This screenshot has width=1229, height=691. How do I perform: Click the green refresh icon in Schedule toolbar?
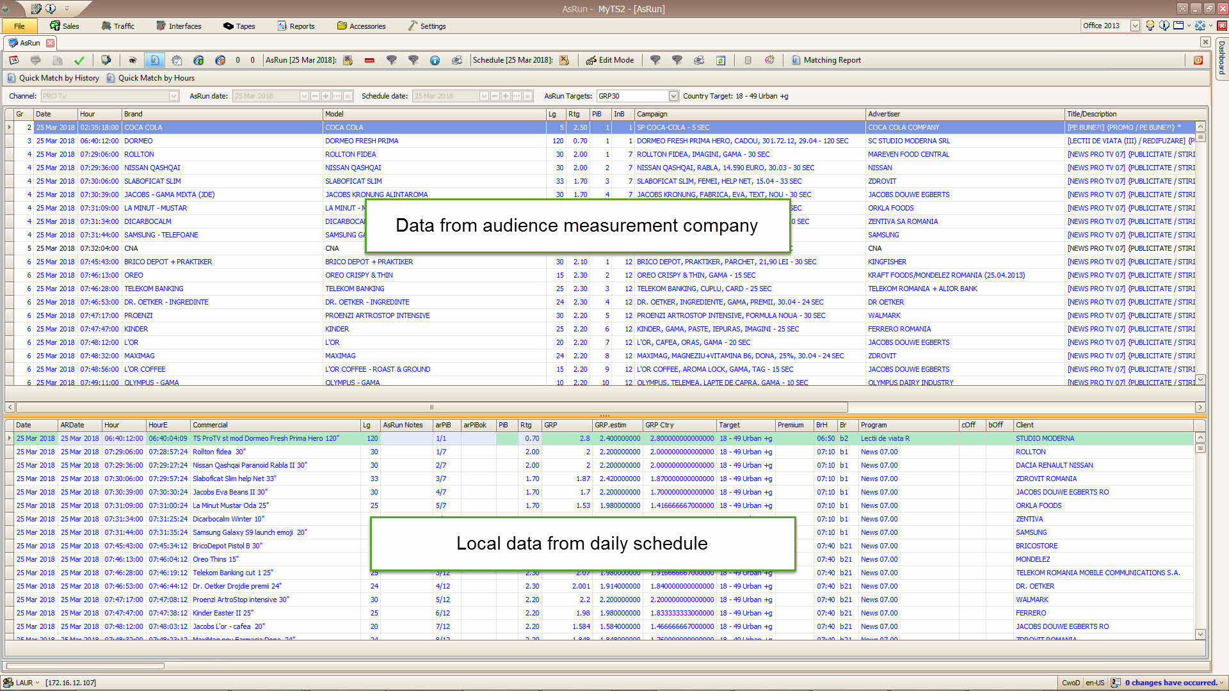point(721,60)
